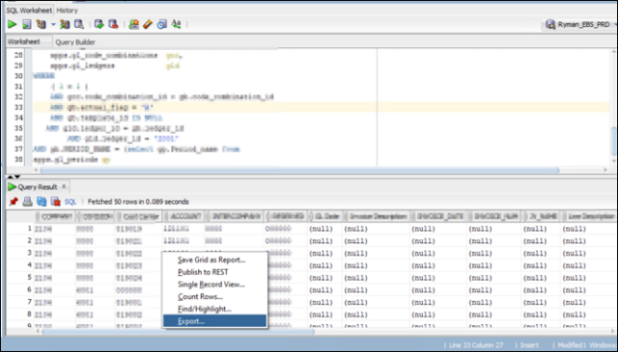Screen dimensions: 618x352
Task: Click row number 5 in result grid
Action: (x=29, y=277)
